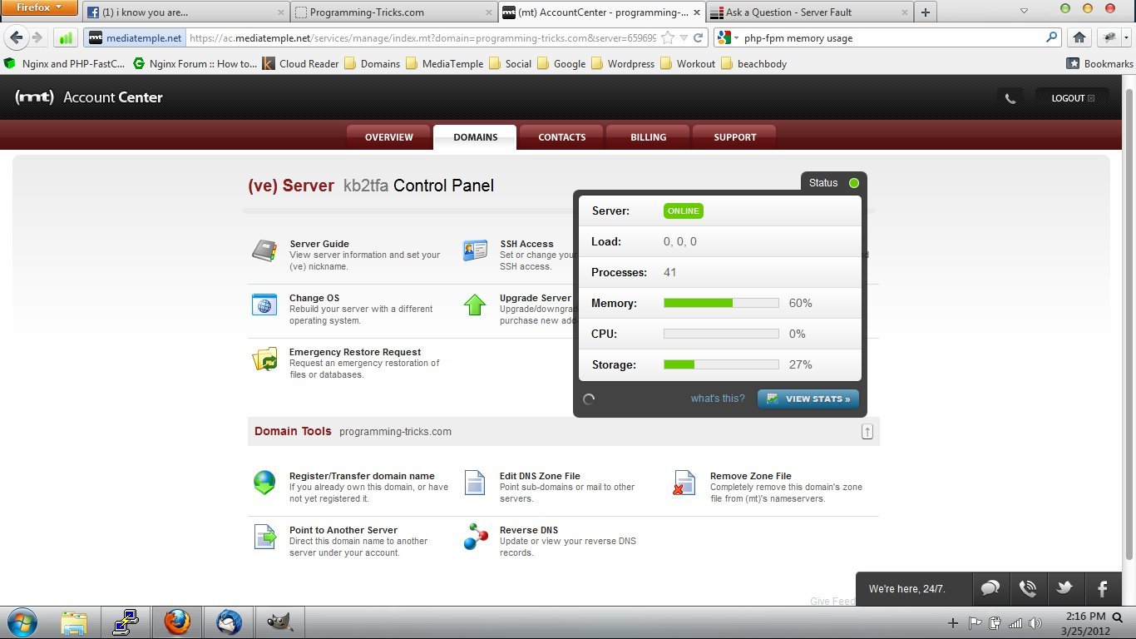Toggle the Status panel indicator
This screenshot has height=639, width=1136.
[x=853, y=183]
